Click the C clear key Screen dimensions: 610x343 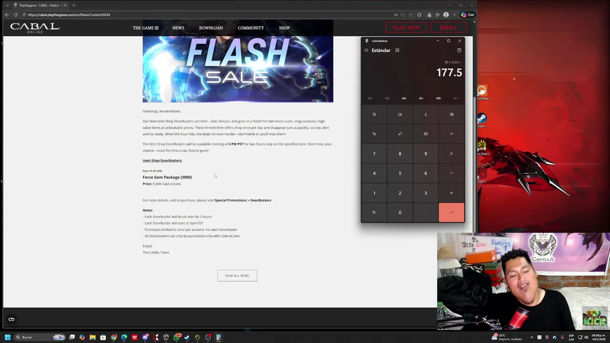[426, 114]
